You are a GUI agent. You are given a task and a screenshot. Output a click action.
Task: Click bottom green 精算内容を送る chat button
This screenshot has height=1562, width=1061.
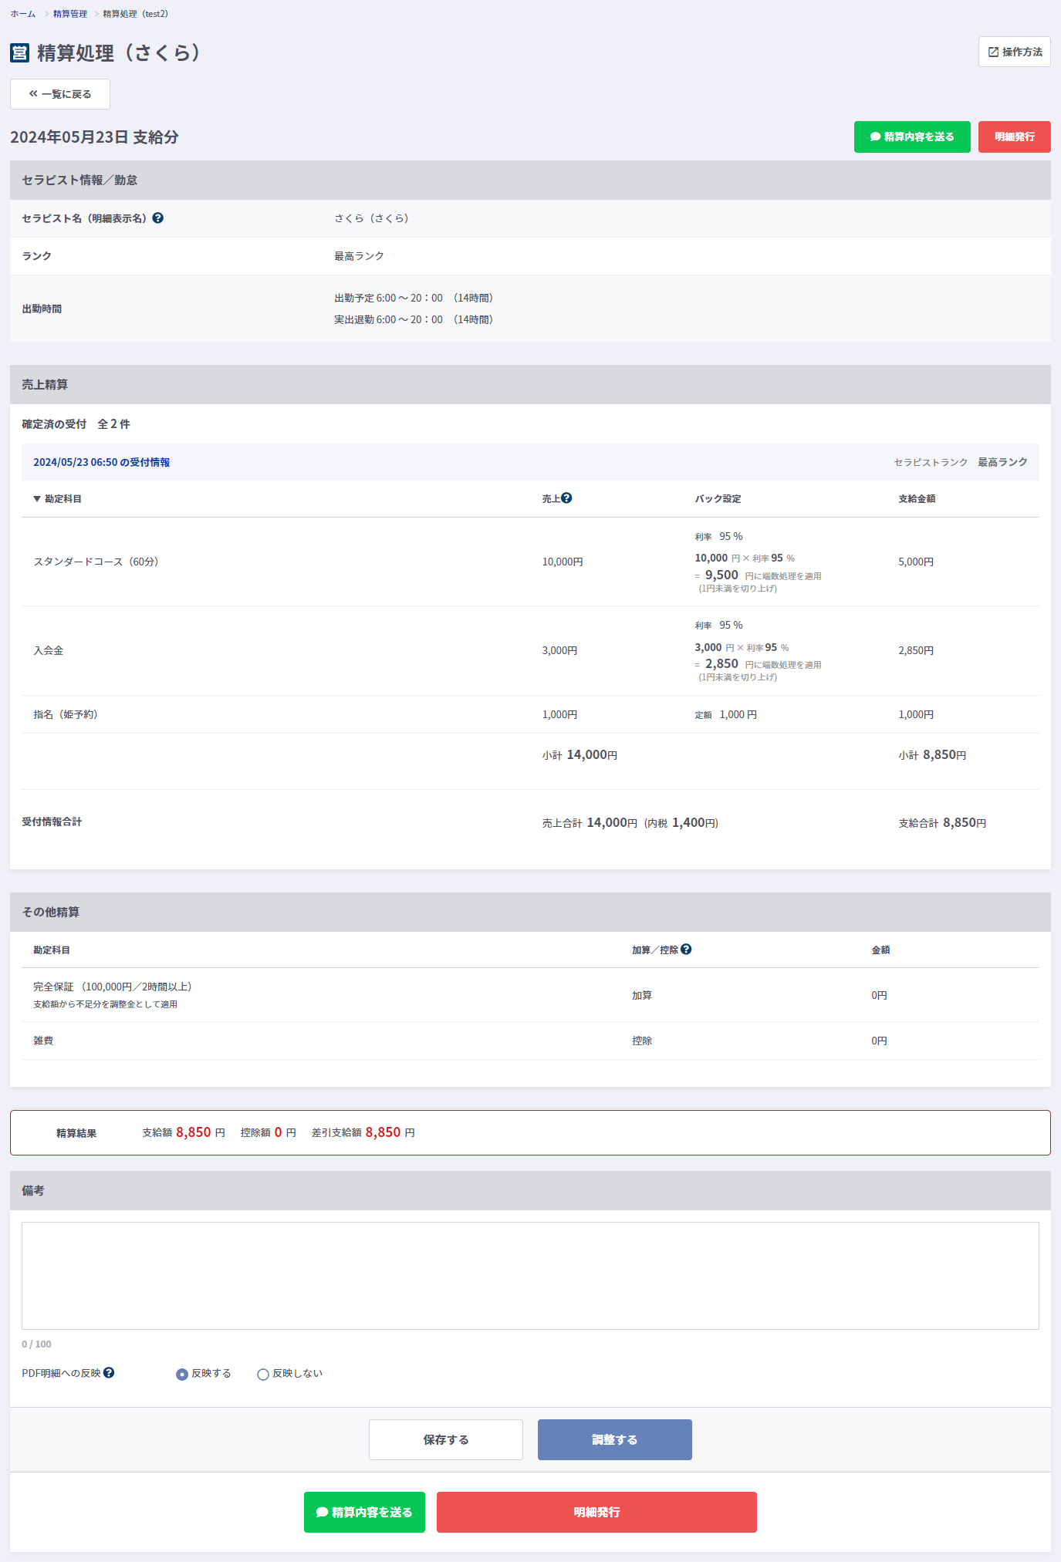(364, 1512)
